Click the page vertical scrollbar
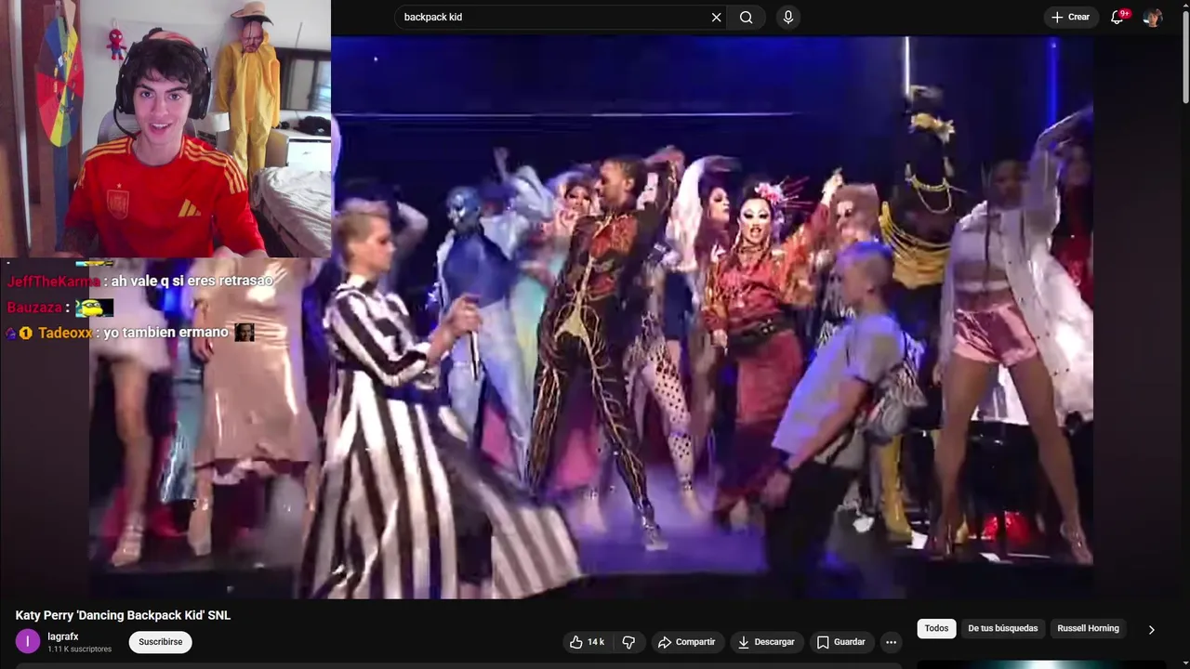Viewport: 1190px width, 669px height. click(1185, 56)
